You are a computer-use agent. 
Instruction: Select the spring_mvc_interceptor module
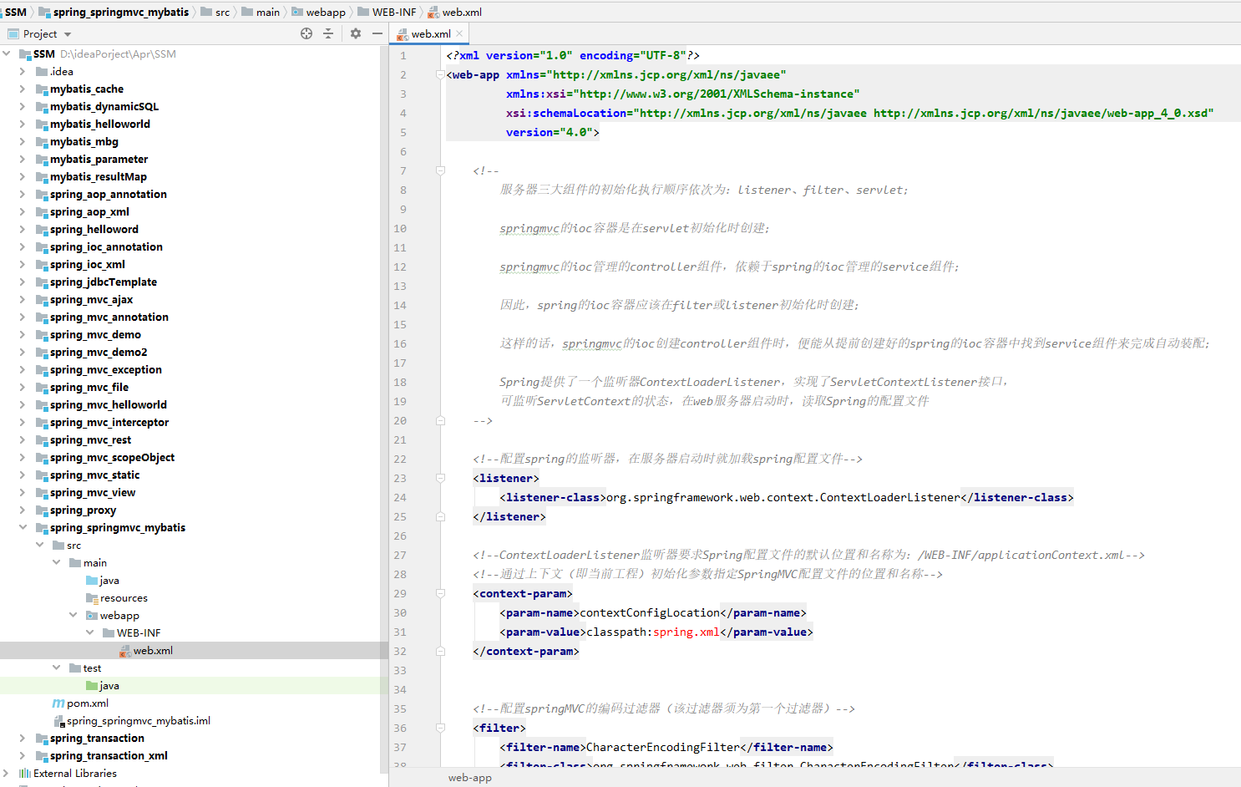coord(109,422)
